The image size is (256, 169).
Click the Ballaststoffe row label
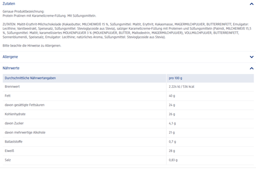(13, 141)
